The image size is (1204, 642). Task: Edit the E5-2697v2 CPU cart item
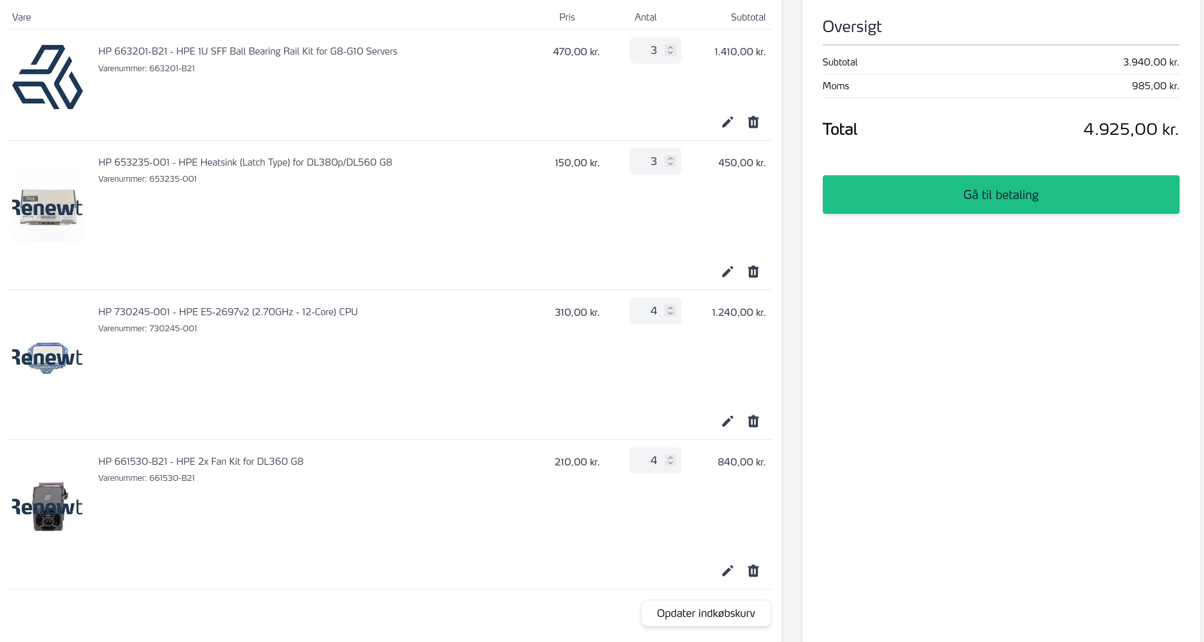click(727, 421)
